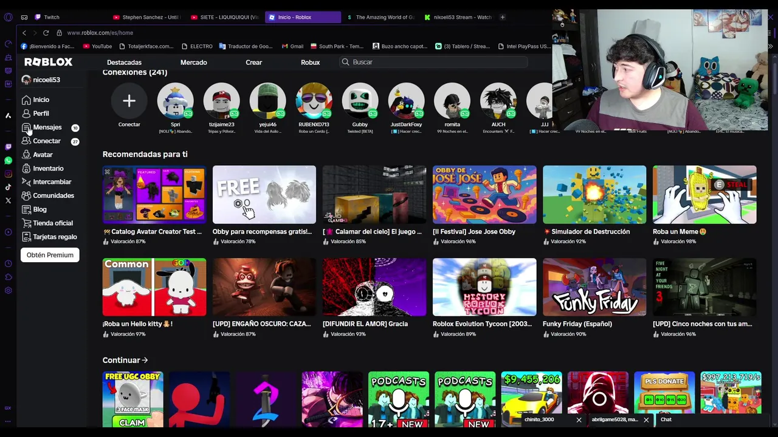Click the plus Conectar add-connection circle
Screen dimensions: 778x437
[x=129, y=101]
